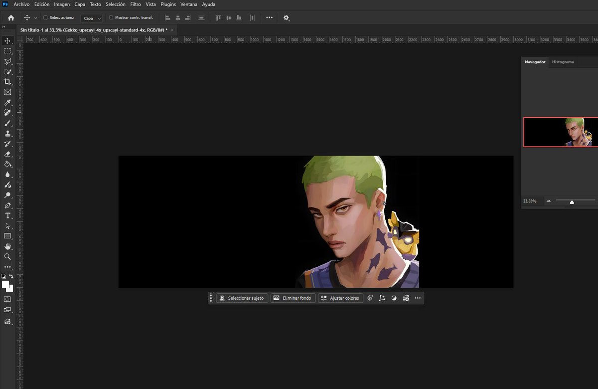Click the Home icon in options bar

11,17
